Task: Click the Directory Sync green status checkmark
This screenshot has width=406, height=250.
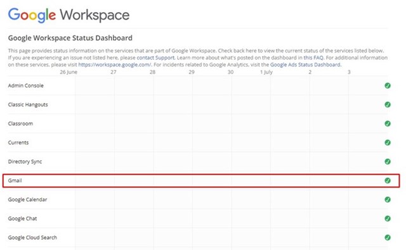Action: (388, 161)
